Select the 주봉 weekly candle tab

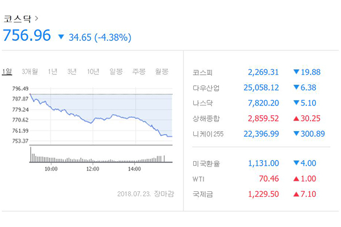[139, 72]
